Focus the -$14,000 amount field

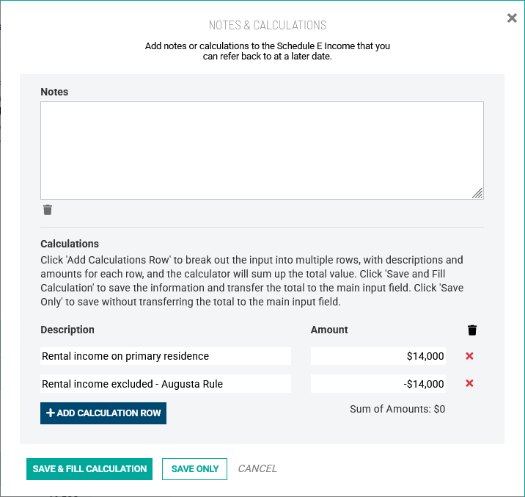(378, 384)
